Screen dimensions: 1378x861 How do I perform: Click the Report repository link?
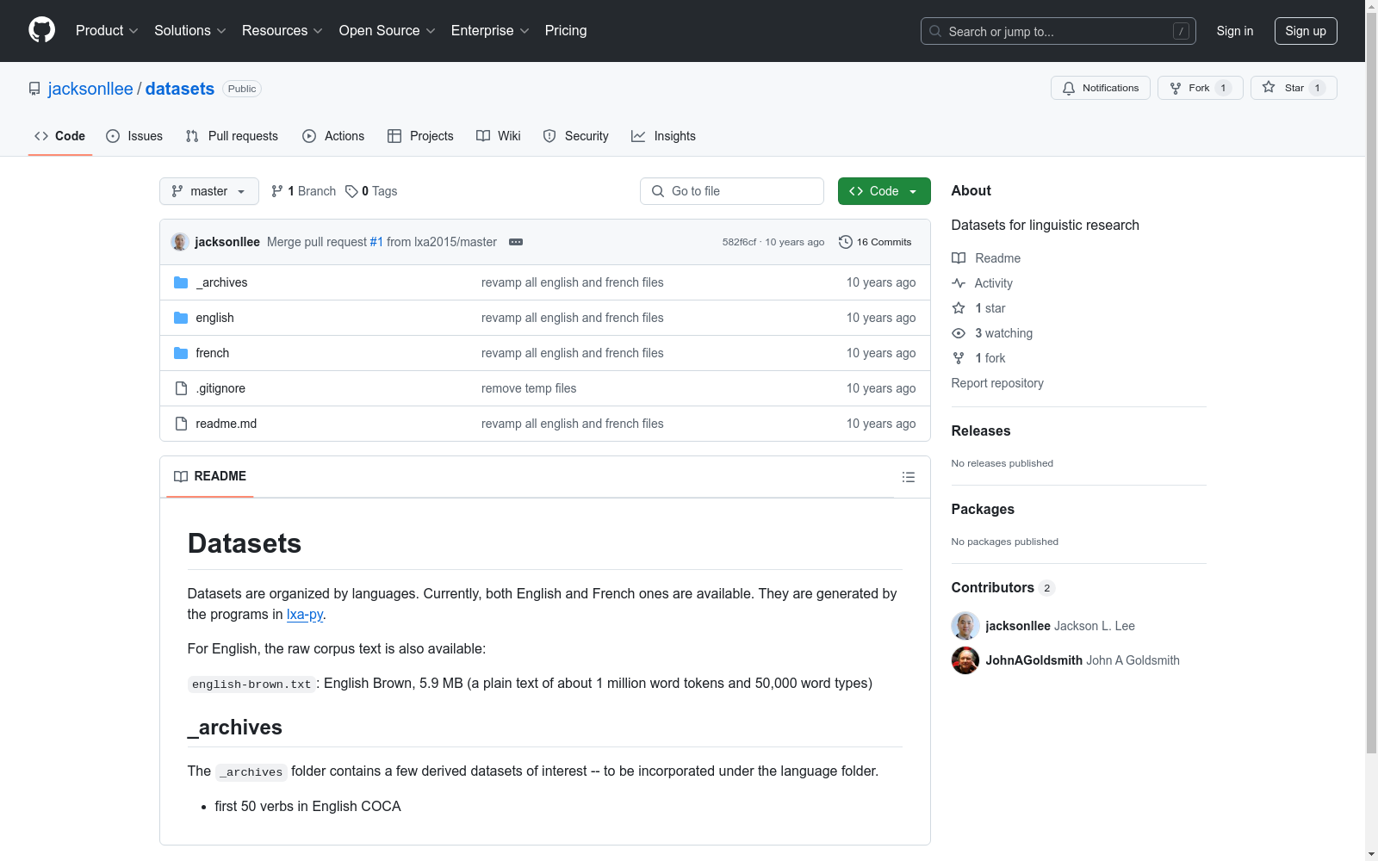click(x=997, y=383)
